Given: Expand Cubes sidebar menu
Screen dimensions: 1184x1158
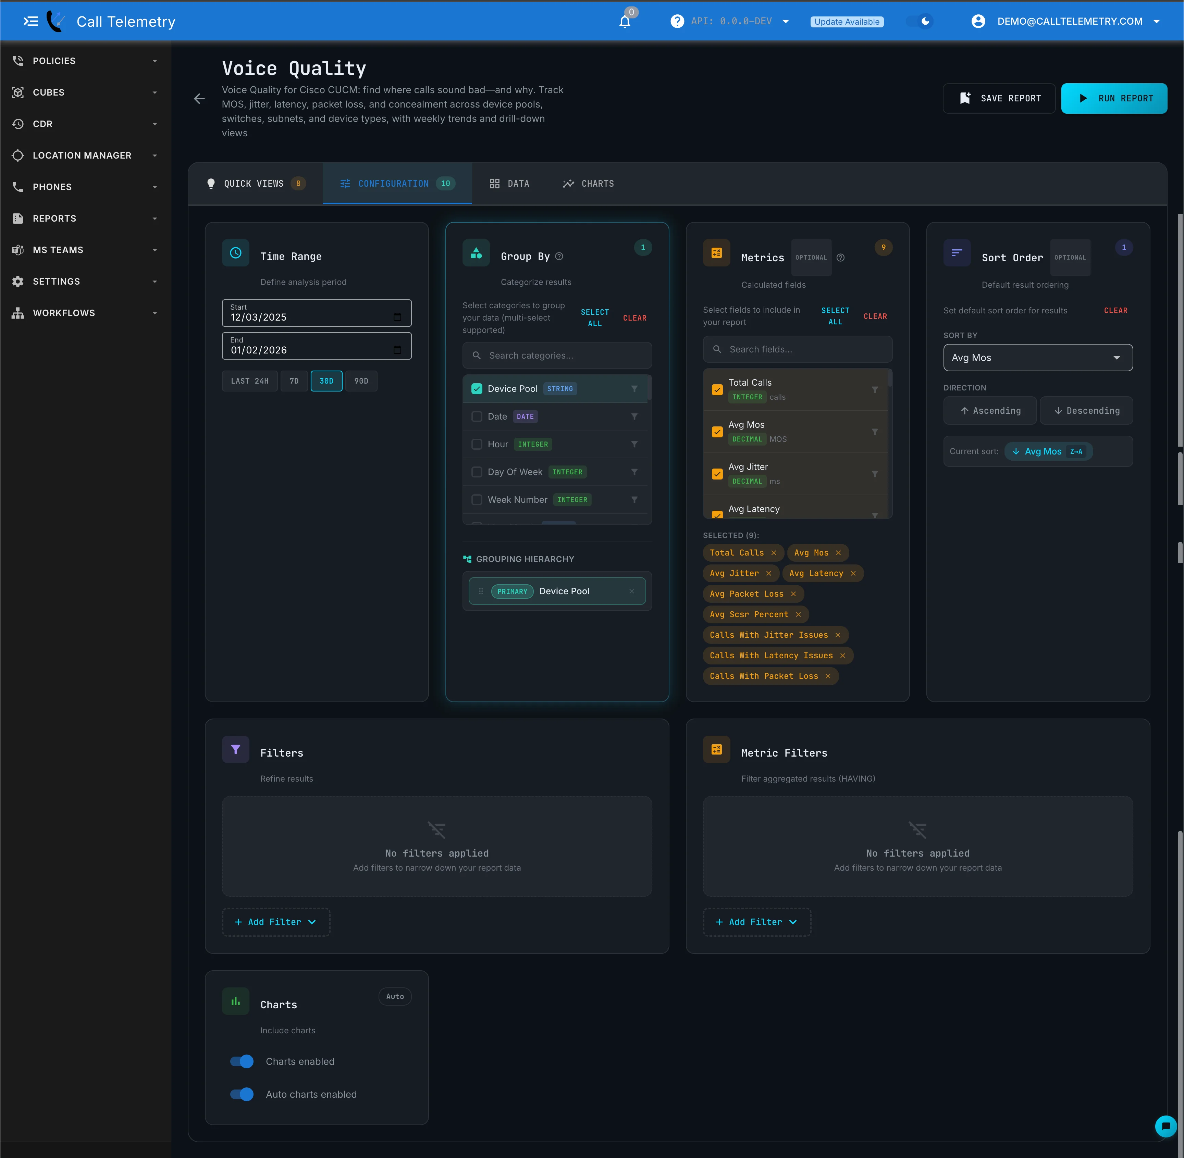Looking at the screenshot, I should (85, 92).
